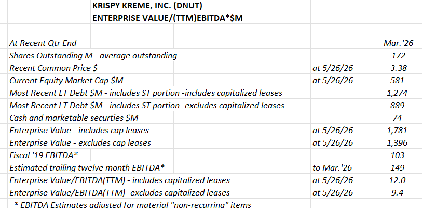
Task: Click the cash and securities value 74
Action: pyautogui.click(x=398, y=118)
